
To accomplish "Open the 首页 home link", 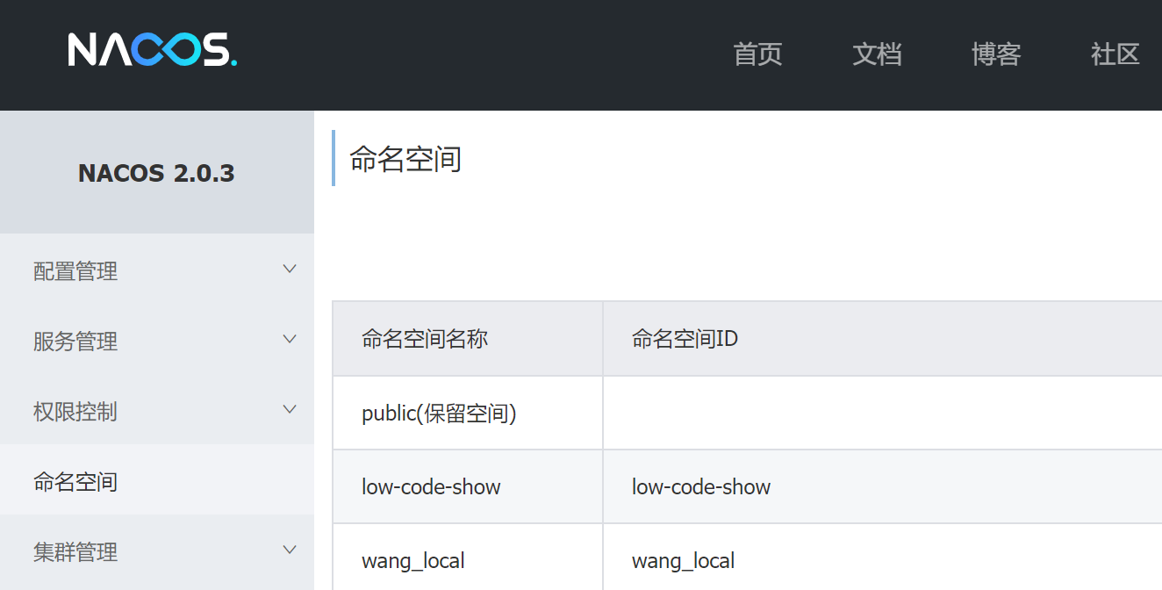I will pyautogui.click(x=757, y=54).
